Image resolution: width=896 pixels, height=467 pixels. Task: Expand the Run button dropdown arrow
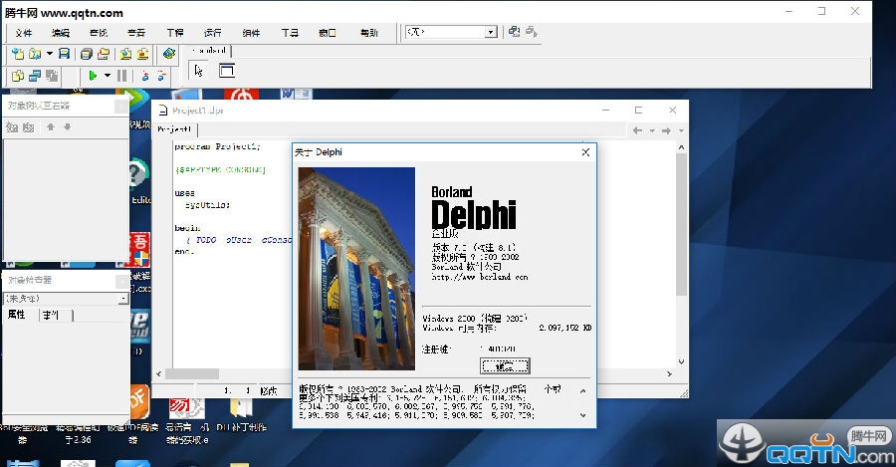pos(107,76)
